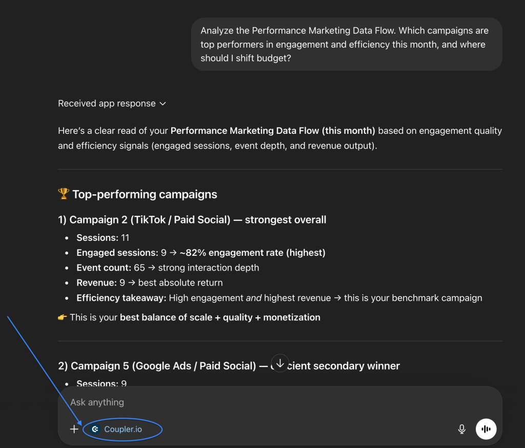Click the Efficiency takeaway bullet line

279,298
